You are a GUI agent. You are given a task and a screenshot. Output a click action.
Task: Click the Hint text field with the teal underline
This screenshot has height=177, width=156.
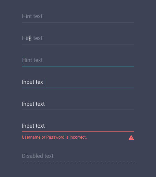78,60
